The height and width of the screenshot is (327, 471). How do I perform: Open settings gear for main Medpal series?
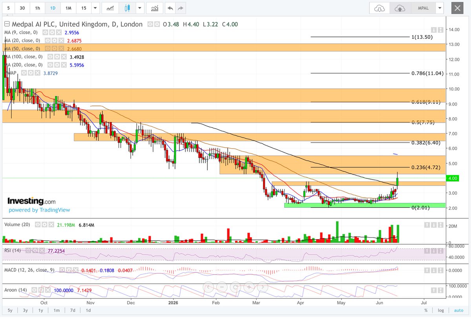tap(156, 24)
